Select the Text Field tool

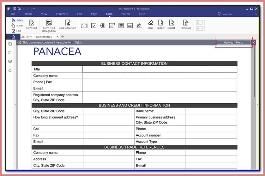pos(84,25)
